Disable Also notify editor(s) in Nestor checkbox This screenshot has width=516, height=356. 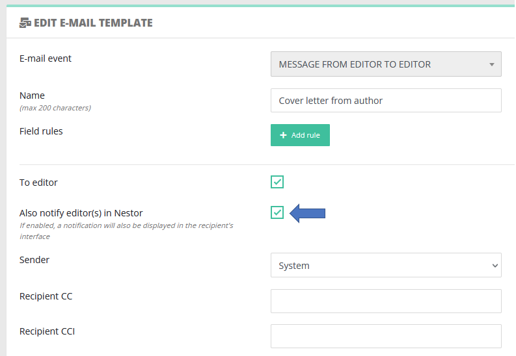coord(277,212)
